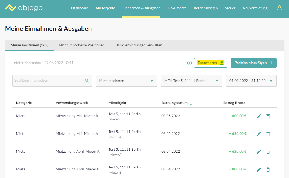The height and width of the screenshot is (178, 289).
Task: Delete the Mietzahlung April, Mieter A entry
Action: point(268,152)
